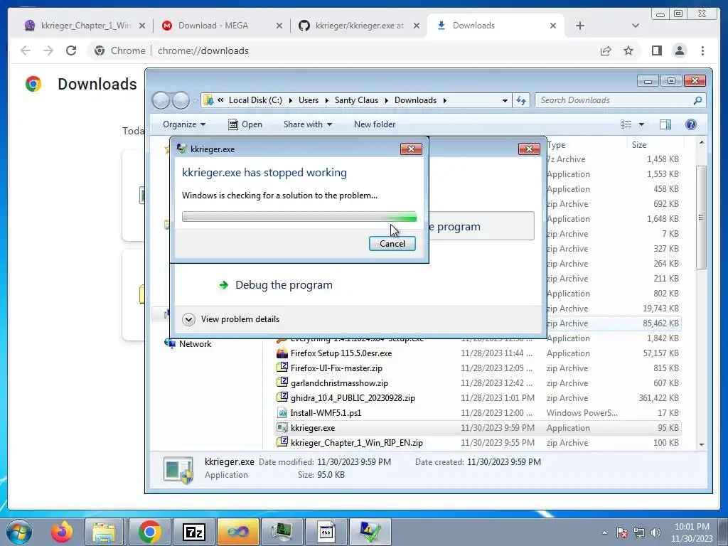Click the Downloads breadcrumb segment

click(x=415, y=100)
